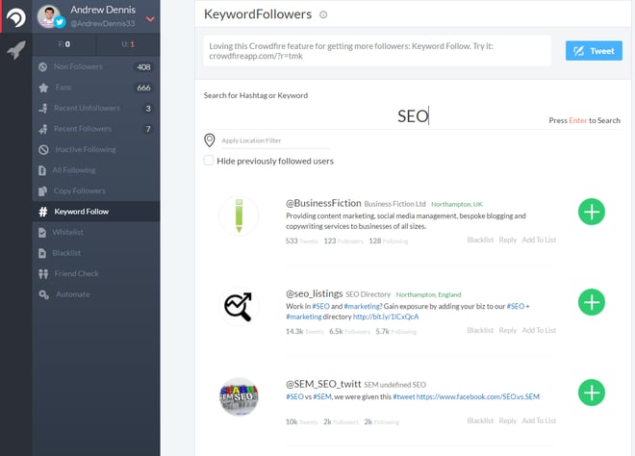Expand the account switcher chevron
This screenshot has width=635, height=456.
[x=150, y=19]
